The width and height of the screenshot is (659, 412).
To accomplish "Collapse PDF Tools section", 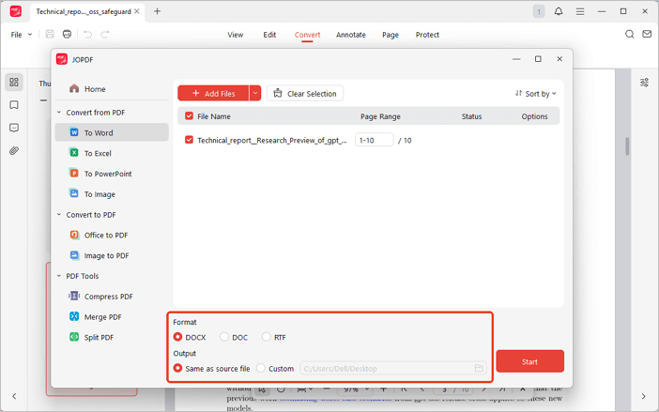I will click(x=59, y=276).
